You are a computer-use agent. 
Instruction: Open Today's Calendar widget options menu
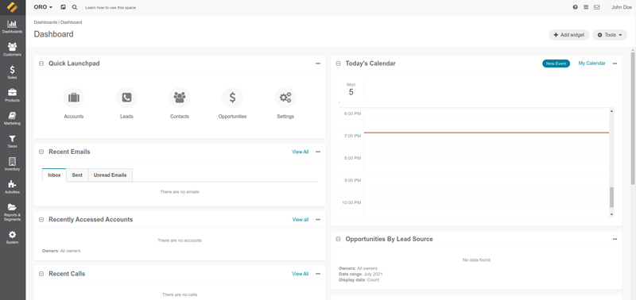pyautogui.click(x=615, y=63)
